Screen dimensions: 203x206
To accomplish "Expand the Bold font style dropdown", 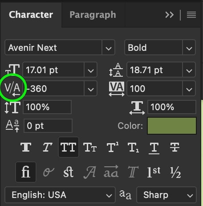I will 160,48.
